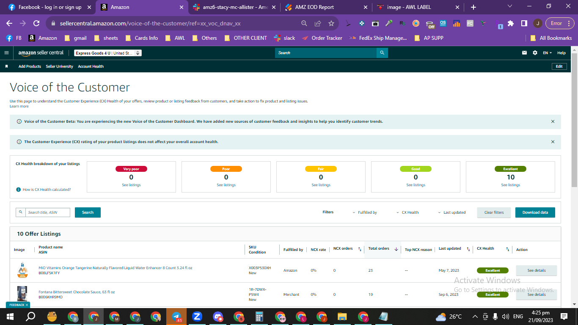Show hidden system tray icons
The height and width of the screenshot is (325, 578).
(x=475, y=317)
